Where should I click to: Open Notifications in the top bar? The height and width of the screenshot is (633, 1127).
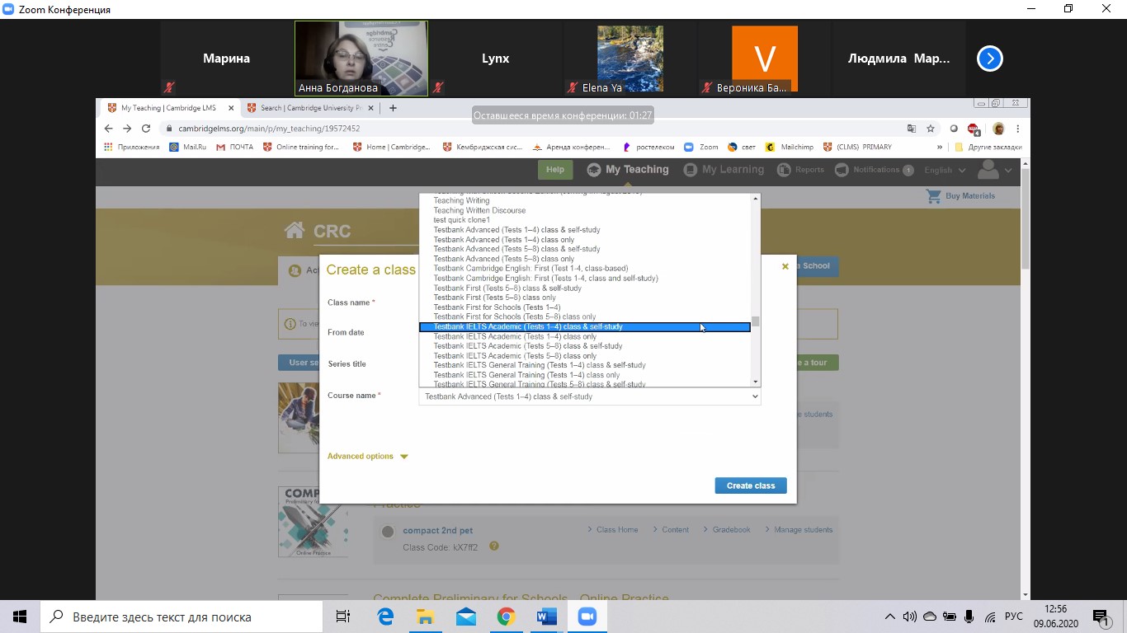coord(874,170)
